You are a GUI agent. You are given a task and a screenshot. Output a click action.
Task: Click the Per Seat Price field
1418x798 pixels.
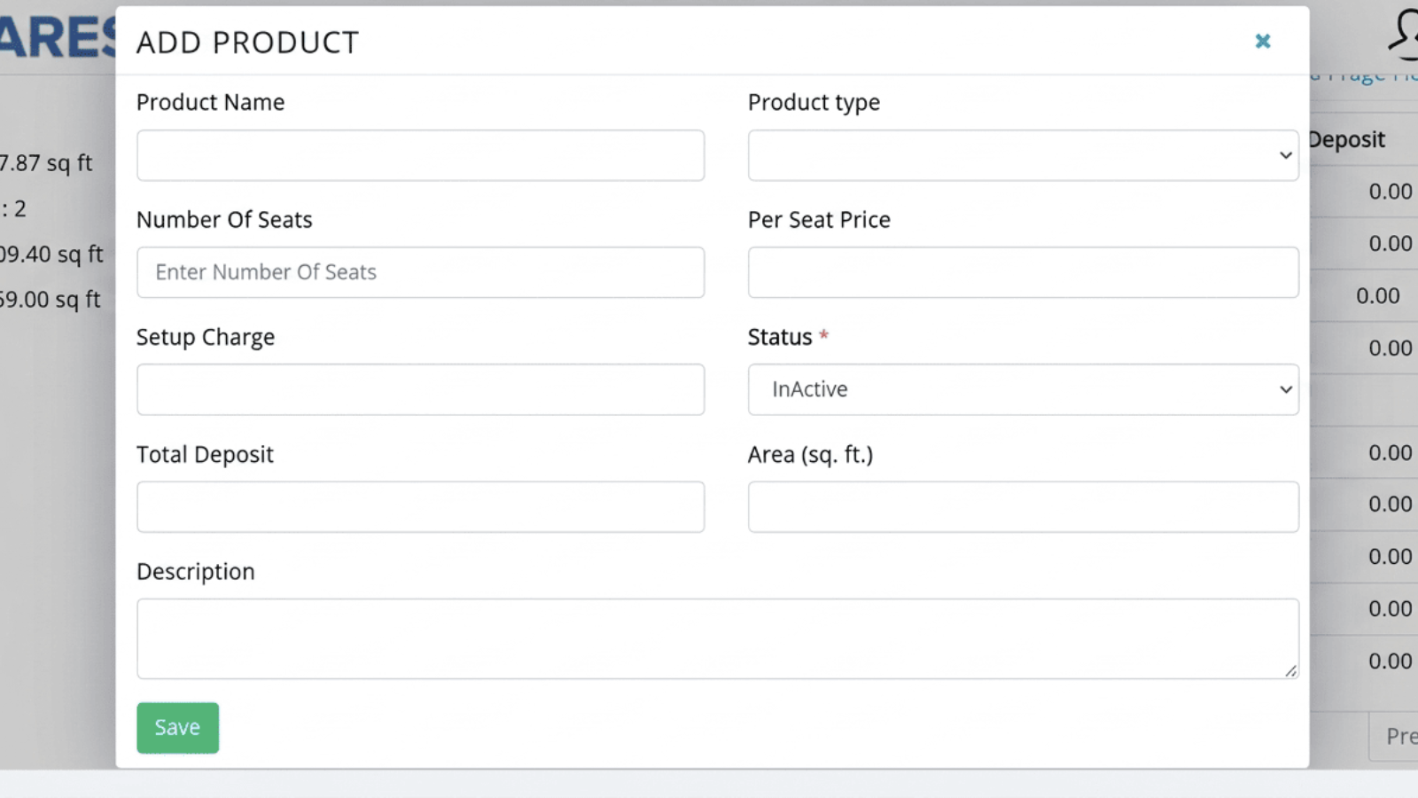tap(1023, 272)
